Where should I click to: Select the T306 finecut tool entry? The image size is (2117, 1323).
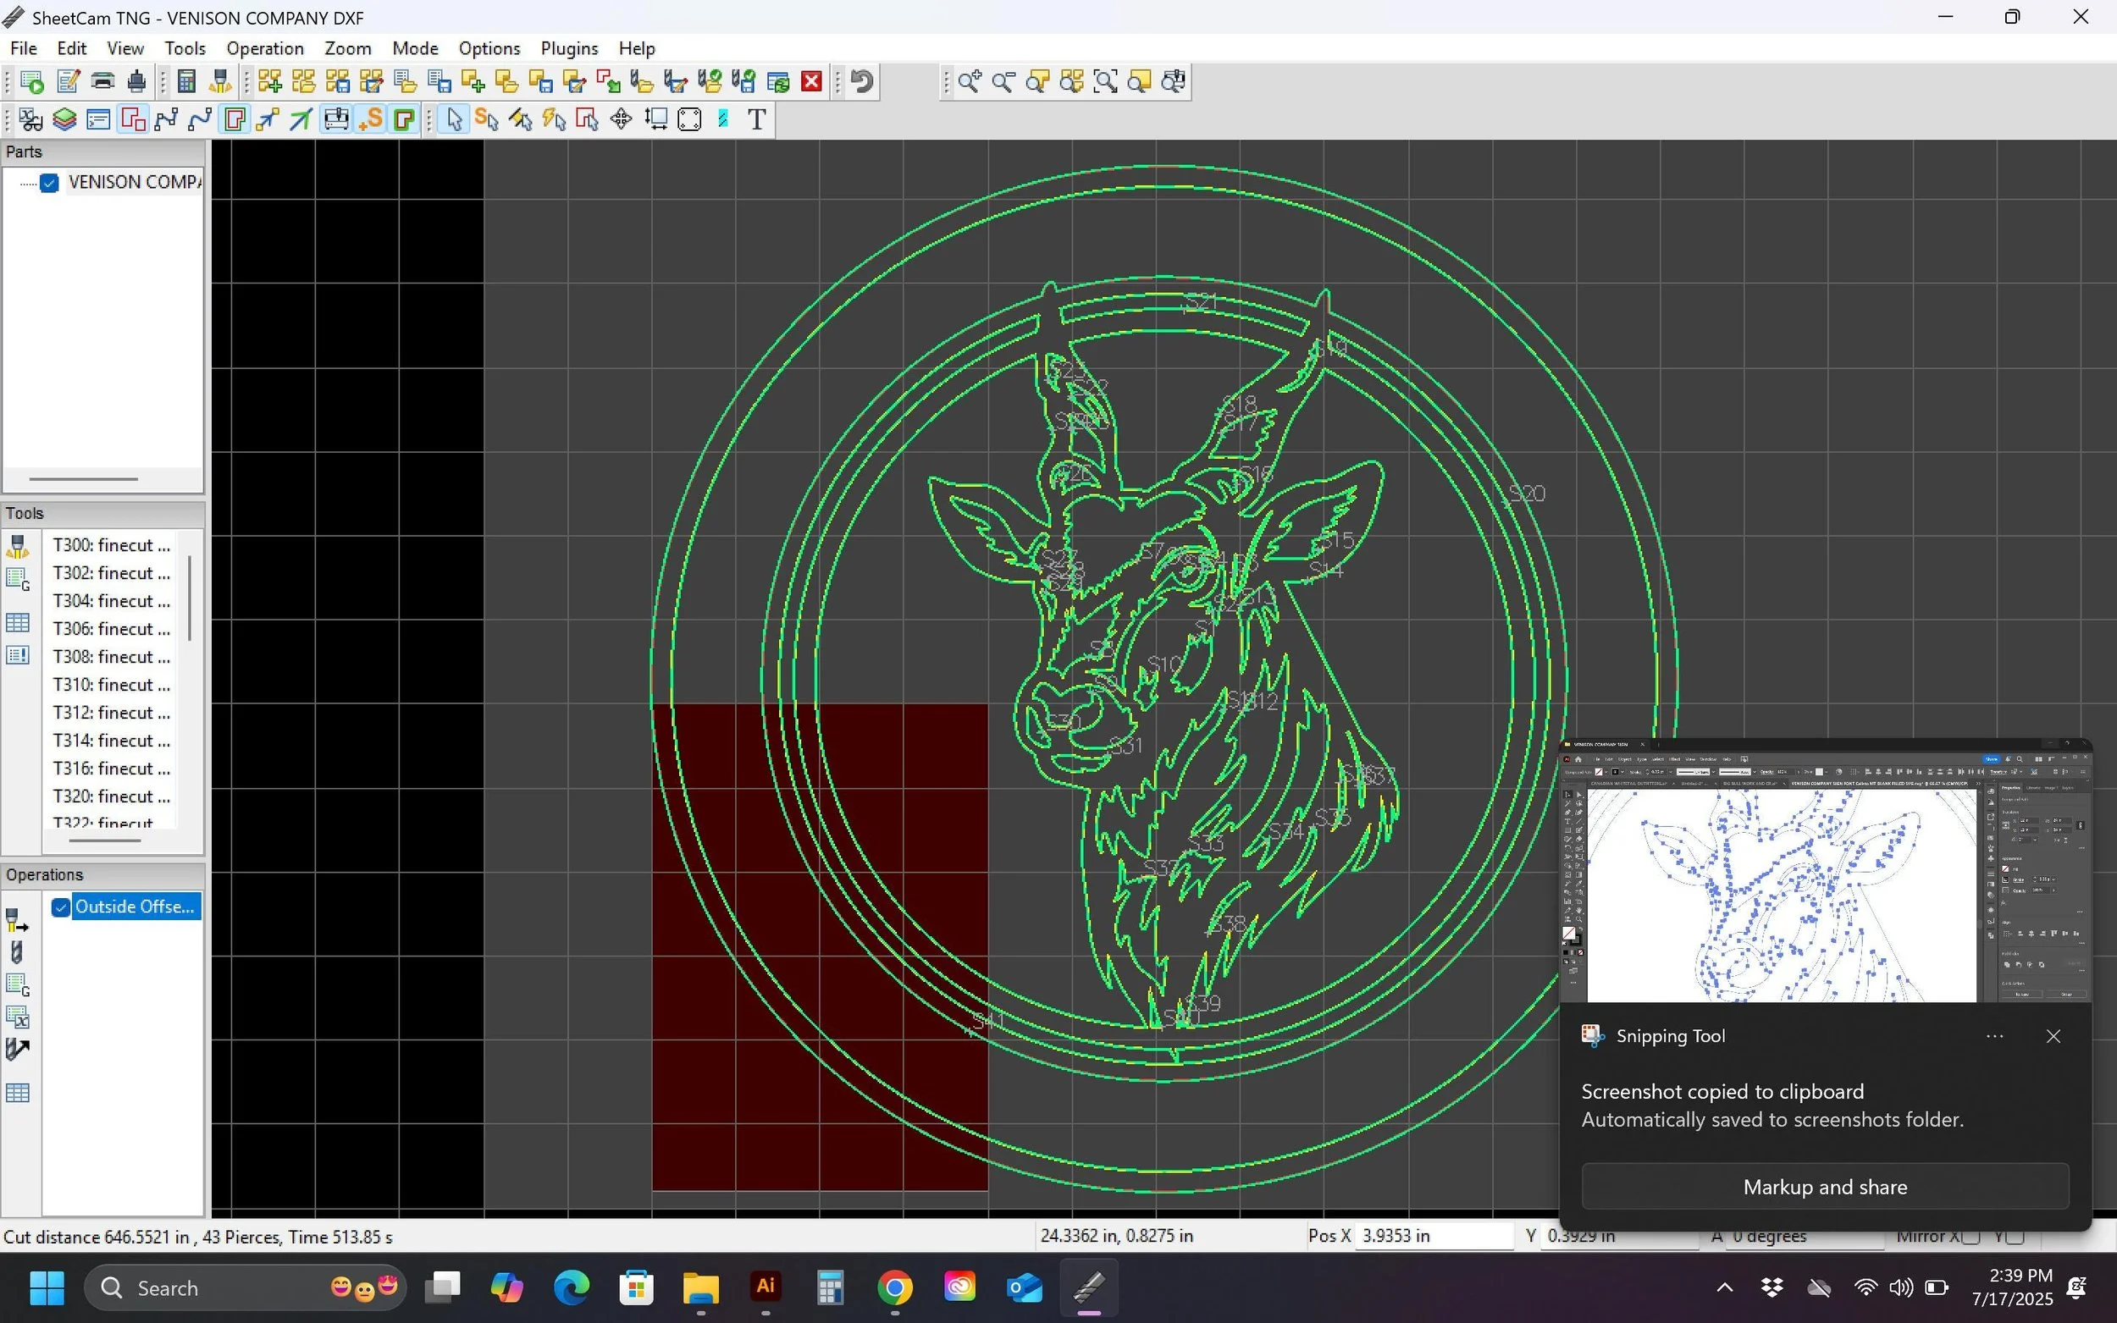coord(111,628)
